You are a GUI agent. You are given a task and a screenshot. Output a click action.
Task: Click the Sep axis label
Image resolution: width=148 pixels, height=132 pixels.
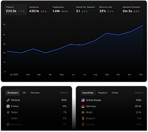107,75
